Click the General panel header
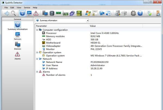The height and width of the screenshot is (110, 163). pos(17,19)
